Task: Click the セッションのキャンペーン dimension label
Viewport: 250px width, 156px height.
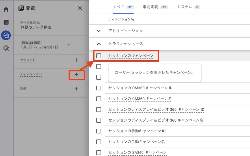Action: point(131,56)
